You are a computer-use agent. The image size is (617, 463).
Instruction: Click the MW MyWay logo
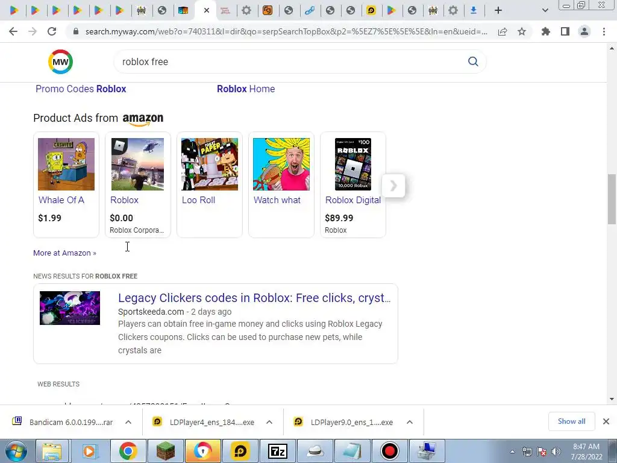click(61, 62)
